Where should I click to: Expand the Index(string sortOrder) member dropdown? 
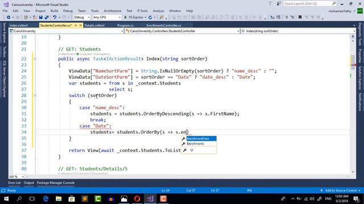click(354, 31)
